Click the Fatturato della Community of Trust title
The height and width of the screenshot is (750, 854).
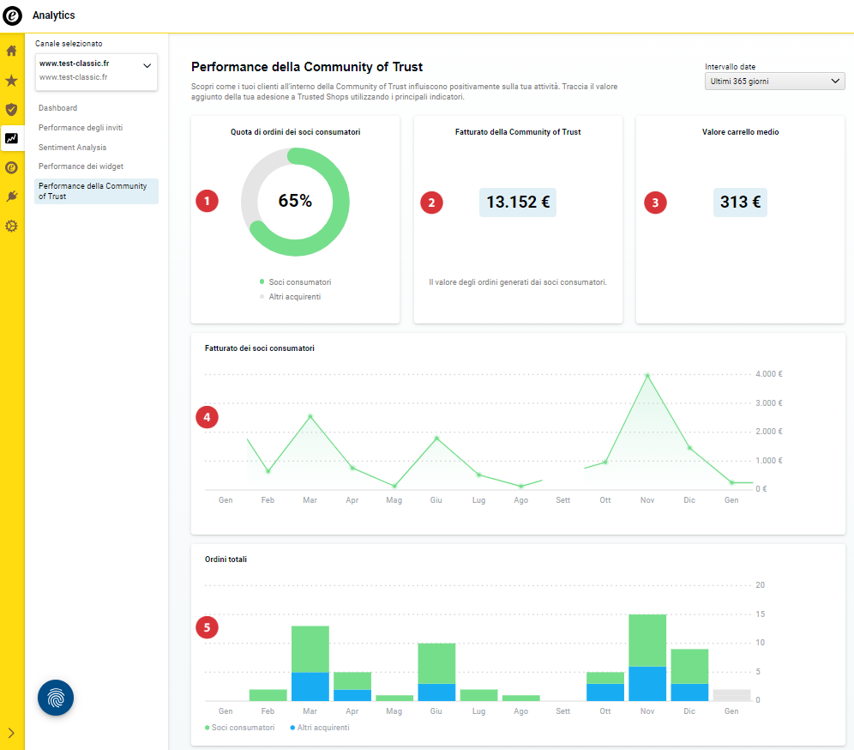pyautogui.click(x=518, y=132)
